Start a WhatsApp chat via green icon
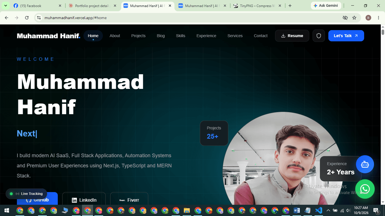Viewport: 385px width, 216px height. tap(365, 189)
